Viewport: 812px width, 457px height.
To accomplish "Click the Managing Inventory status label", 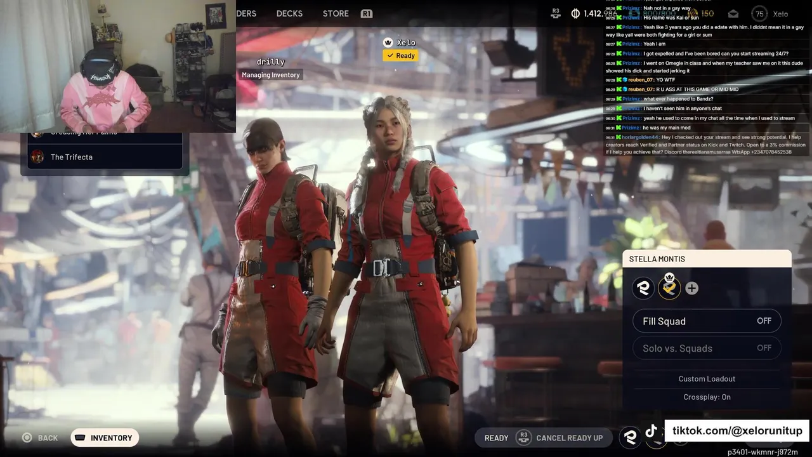I will (271, 75).
